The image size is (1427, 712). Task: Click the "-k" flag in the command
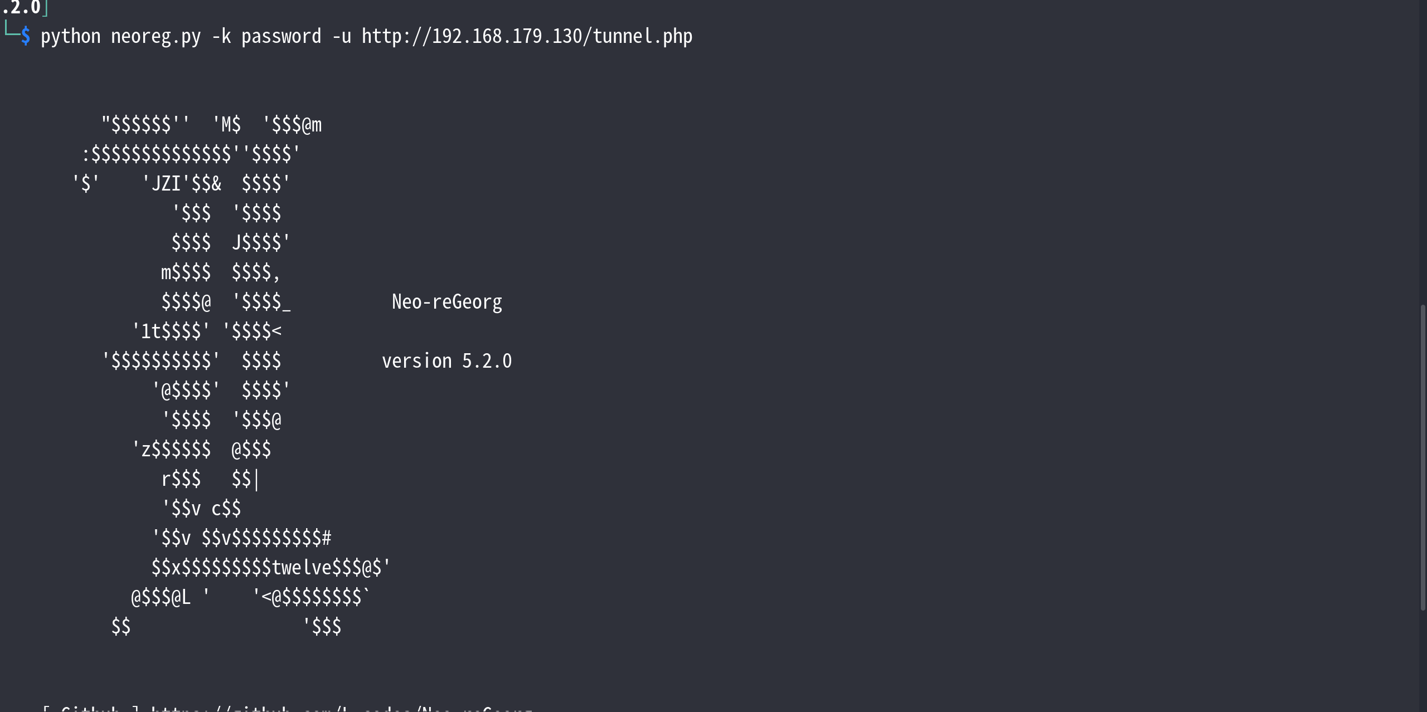pos(221,37)
